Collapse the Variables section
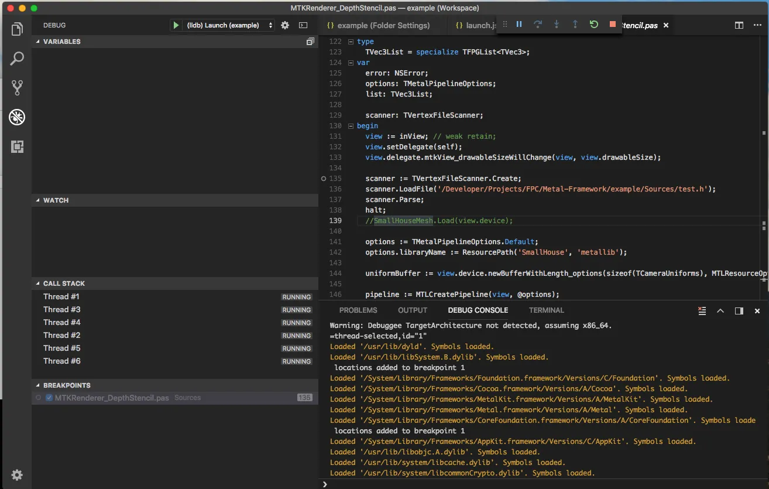 (x=61, y=42)
